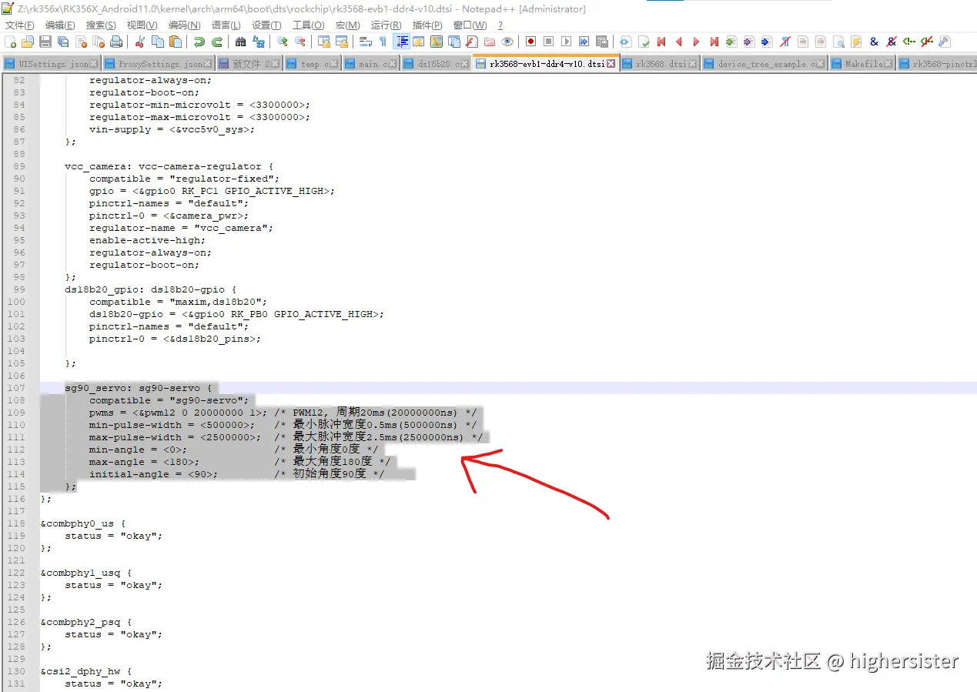
Task: Click the text 'initial-angle = <90>;'
Action: click(154, 474)
